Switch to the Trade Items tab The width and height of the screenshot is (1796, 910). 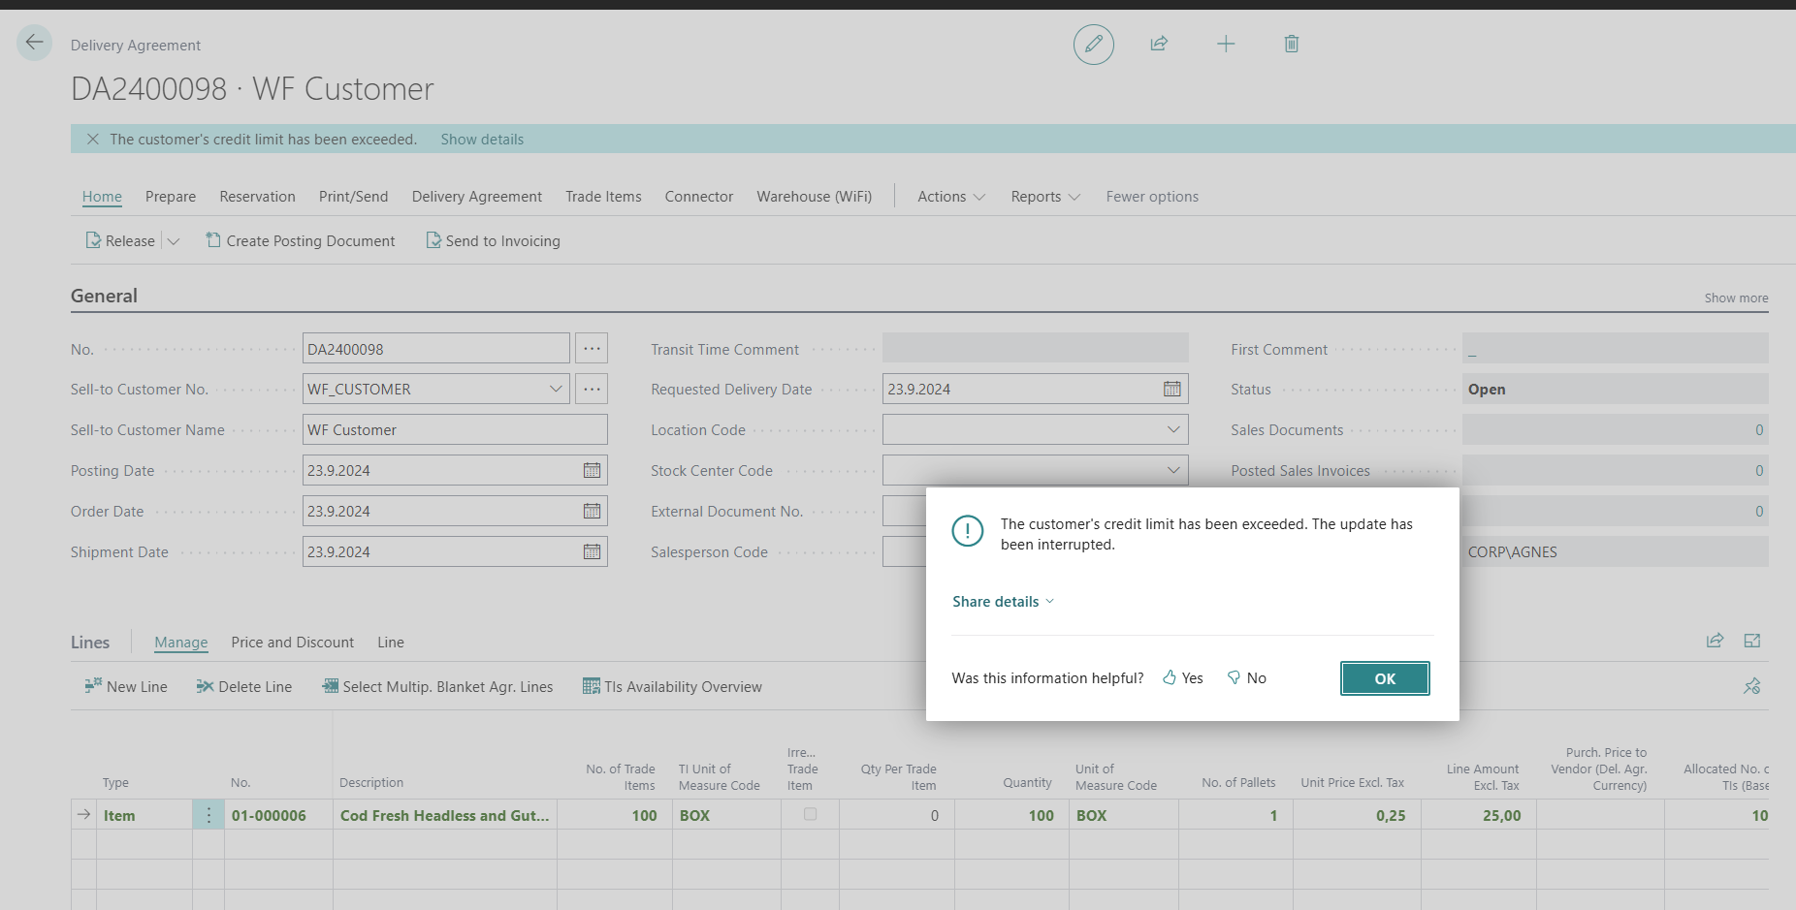click(603, 197)
